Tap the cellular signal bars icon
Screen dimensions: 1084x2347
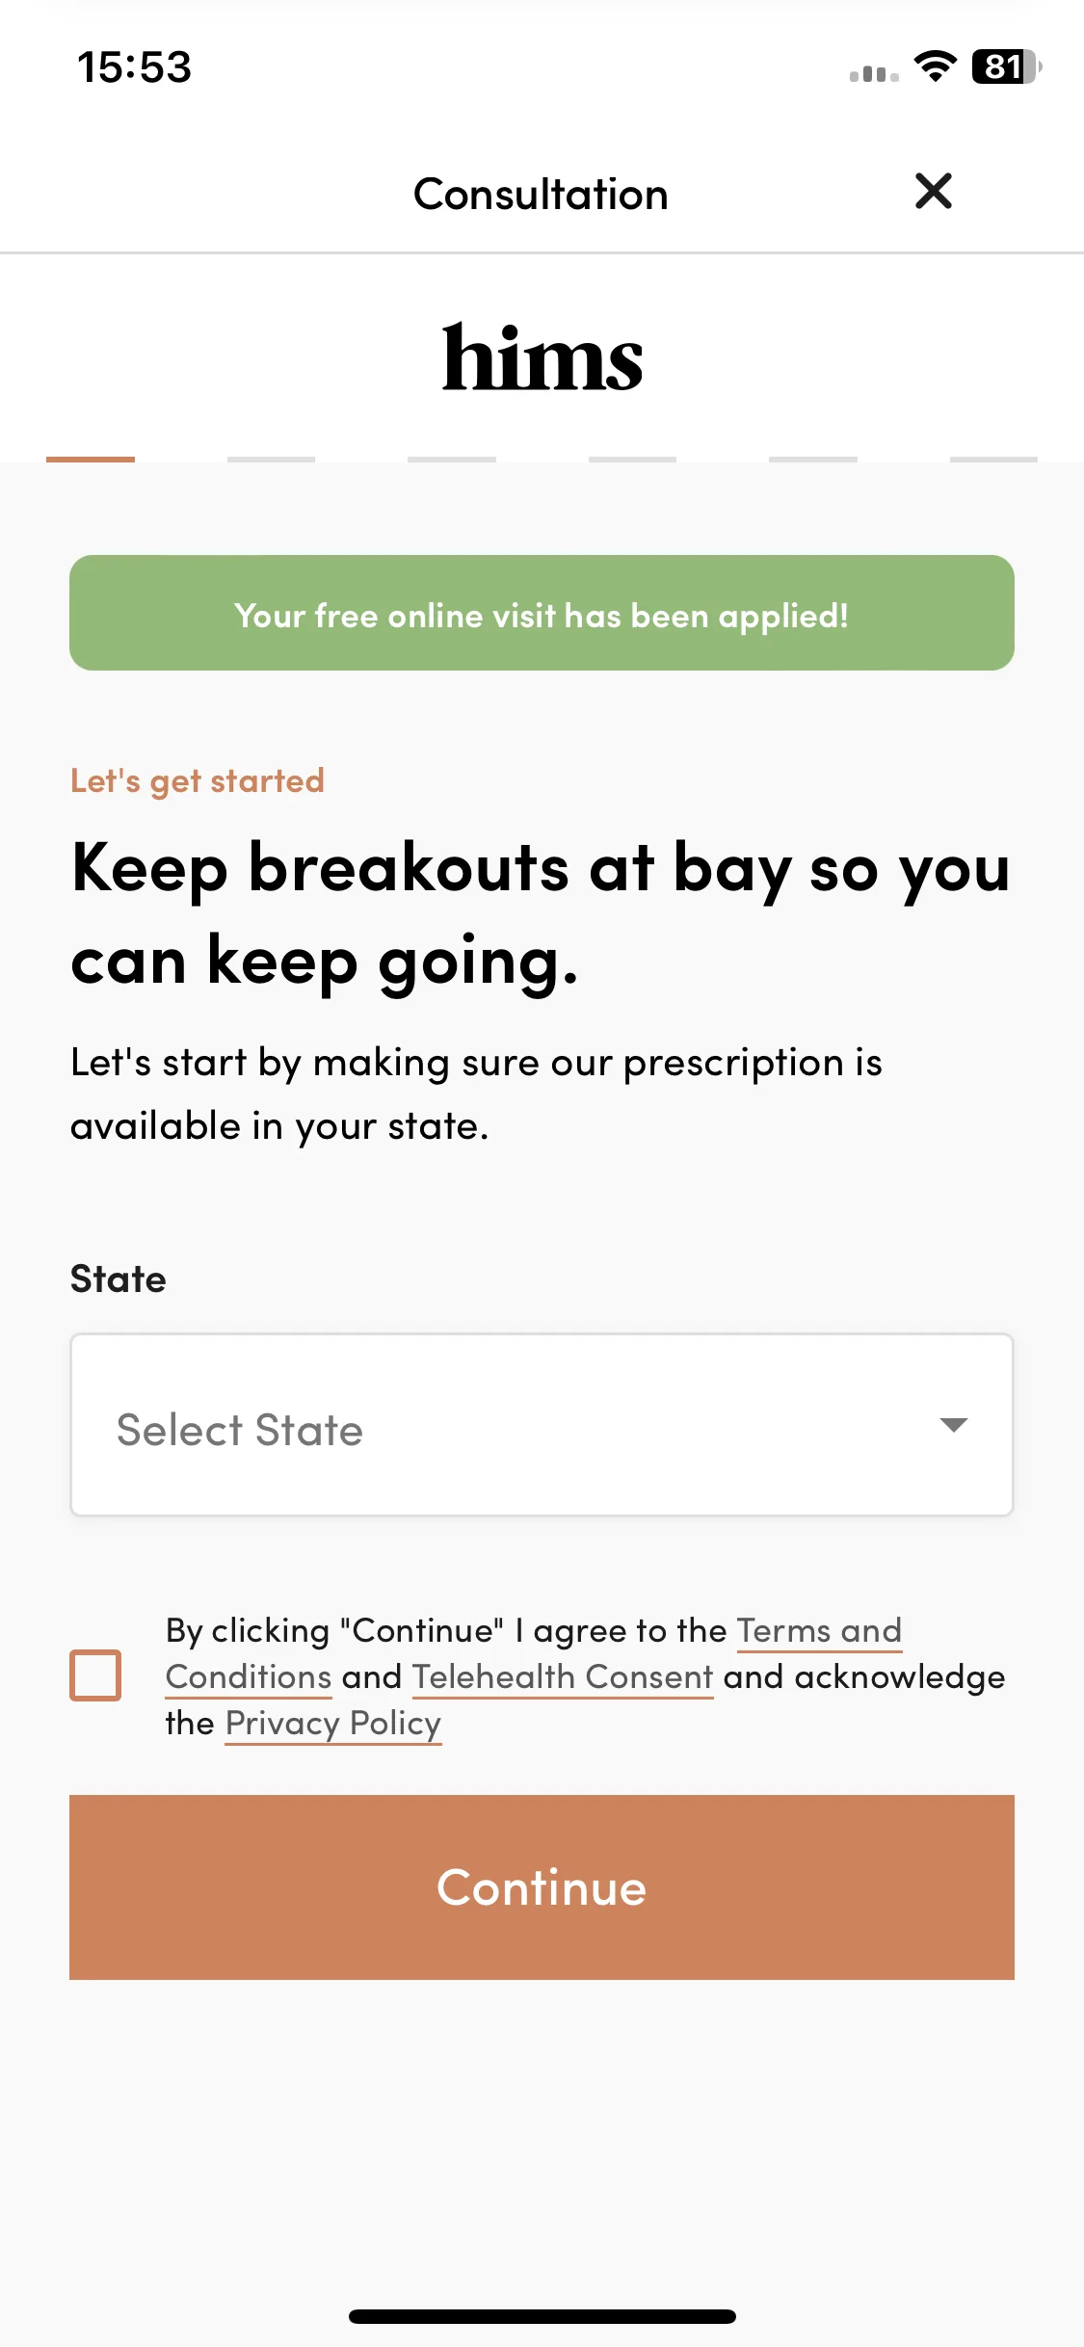tap(874, 73)
